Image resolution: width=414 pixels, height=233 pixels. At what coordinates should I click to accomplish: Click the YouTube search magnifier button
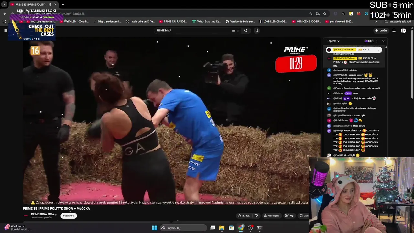pyautogui.click(x=246, y=31)
